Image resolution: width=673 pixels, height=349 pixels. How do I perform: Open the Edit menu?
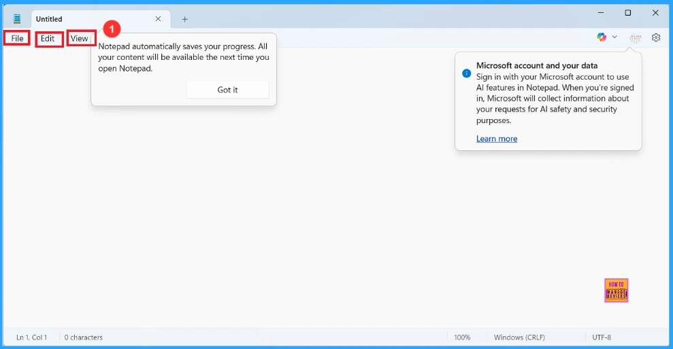coord(48,38)
